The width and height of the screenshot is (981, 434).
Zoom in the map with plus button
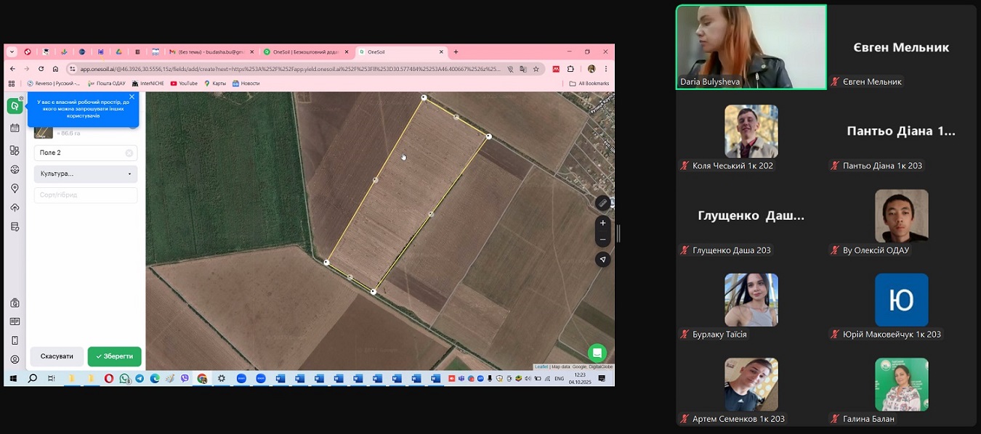[602, 223]
